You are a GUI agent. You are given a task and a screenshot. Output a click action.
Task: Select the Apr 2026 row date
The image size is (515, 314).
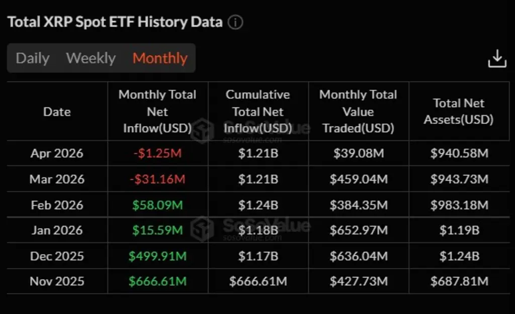(57, 153)
